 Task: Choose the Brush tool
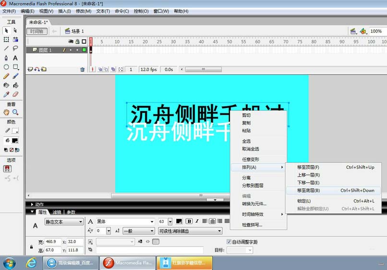pos(15,76)
